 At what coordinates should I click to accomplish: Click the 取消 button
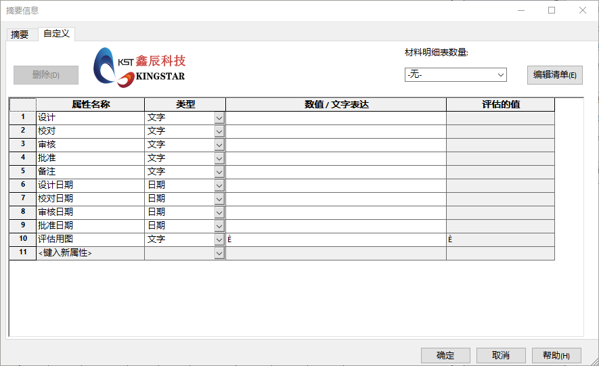500,355
